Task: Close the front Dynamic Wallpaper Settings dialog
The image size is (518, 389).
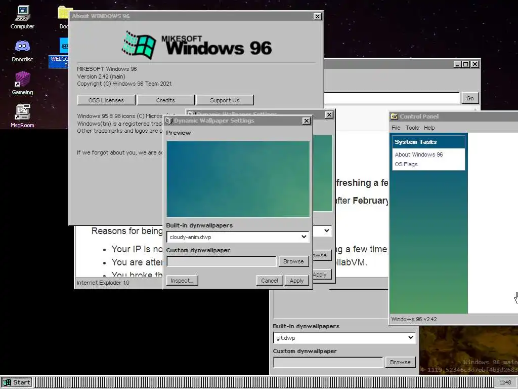Action: 307,121
